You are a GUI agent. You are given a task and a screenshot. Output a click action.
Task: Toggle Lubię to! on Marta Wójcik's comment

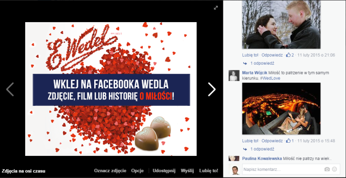[x=250, y=141]
